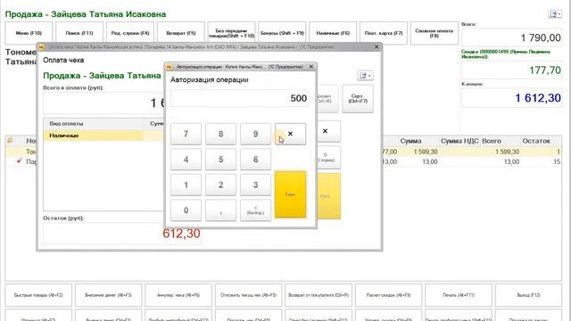Click the Всего column header in items table

click(x=492, y=141)
